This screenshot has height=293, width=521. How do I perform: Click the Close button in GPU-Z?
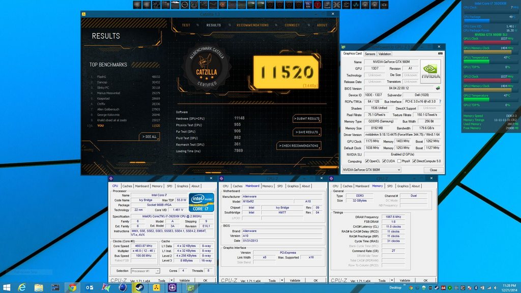tap(433, 170)
